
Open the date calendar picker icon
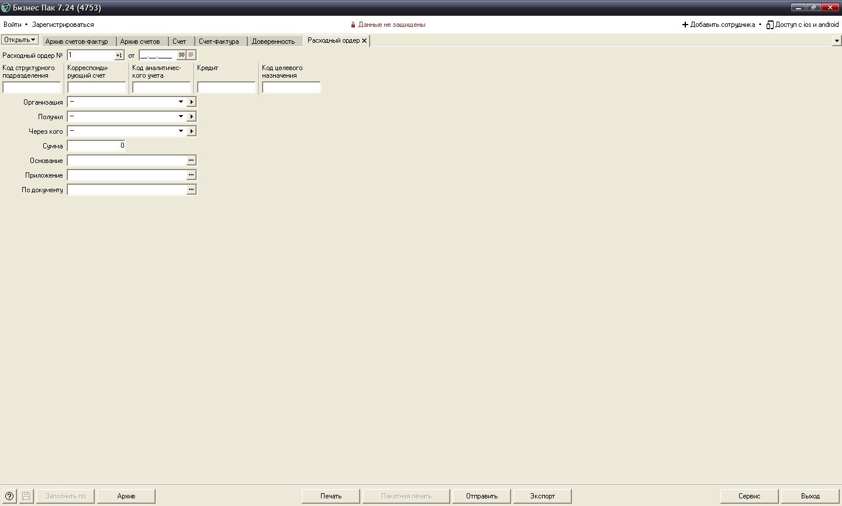point(191,55)
